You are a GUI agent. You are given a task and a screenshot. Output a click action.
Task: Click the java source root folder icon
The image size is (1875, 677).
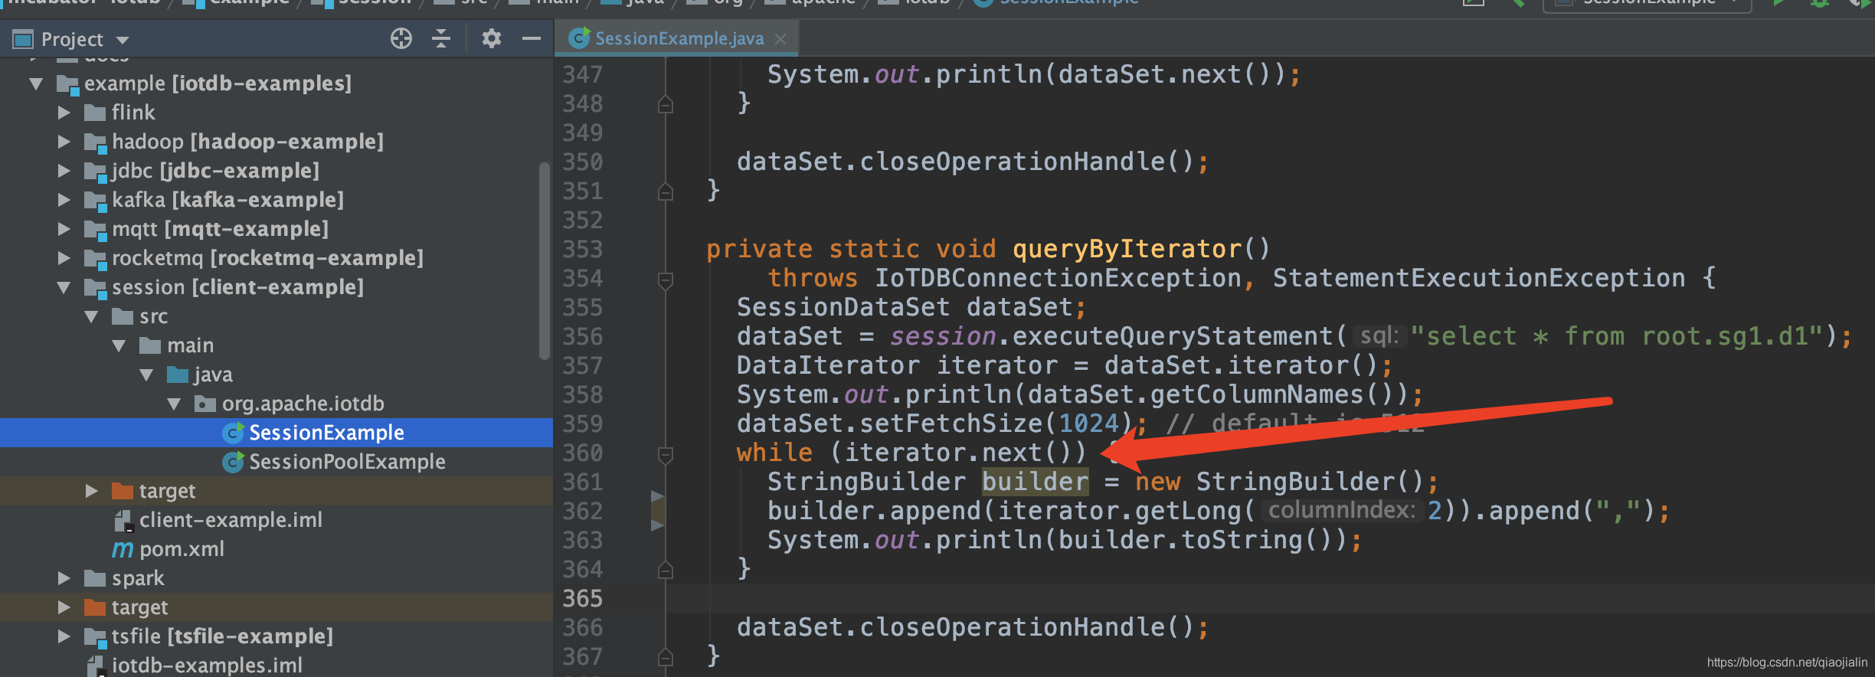coord(178,374)
